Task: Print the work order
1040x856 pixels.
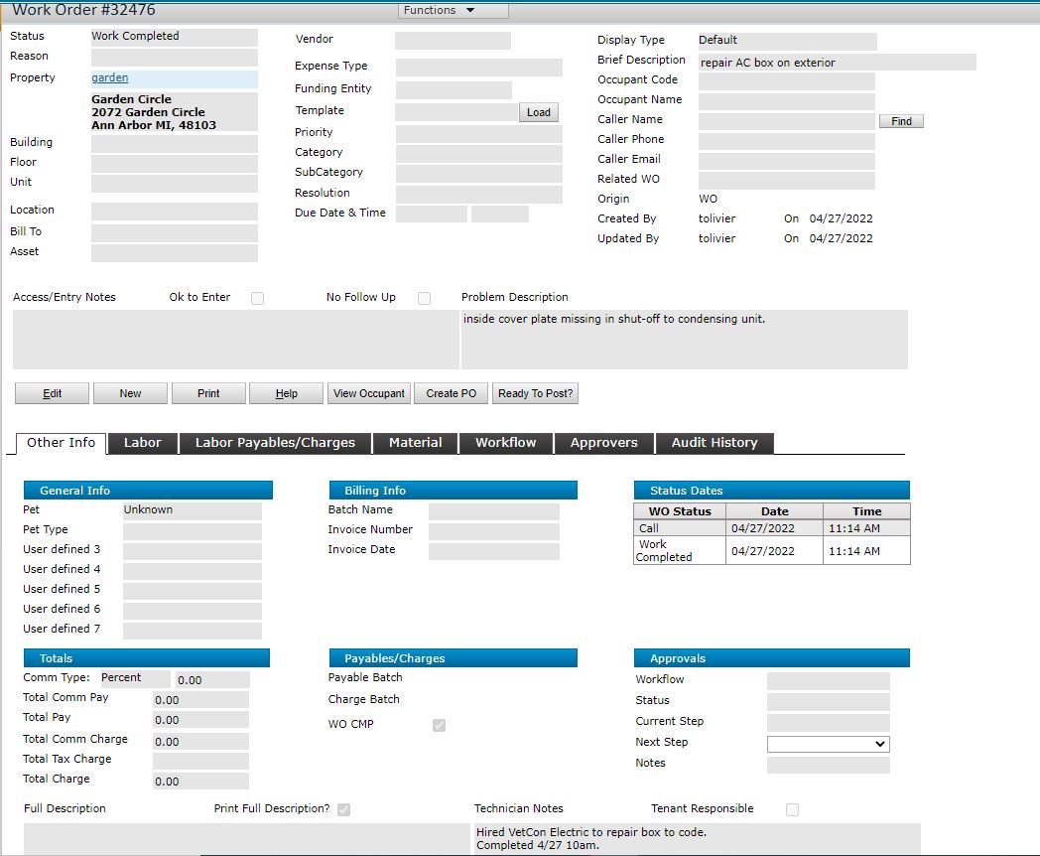Action: pyautogui.click(x=208, y=393)
